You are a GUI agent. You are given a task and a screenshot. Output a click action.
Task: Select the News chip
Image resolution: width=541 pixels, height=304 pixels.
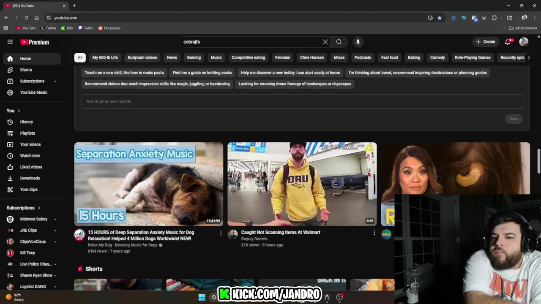tap(172, 57)
